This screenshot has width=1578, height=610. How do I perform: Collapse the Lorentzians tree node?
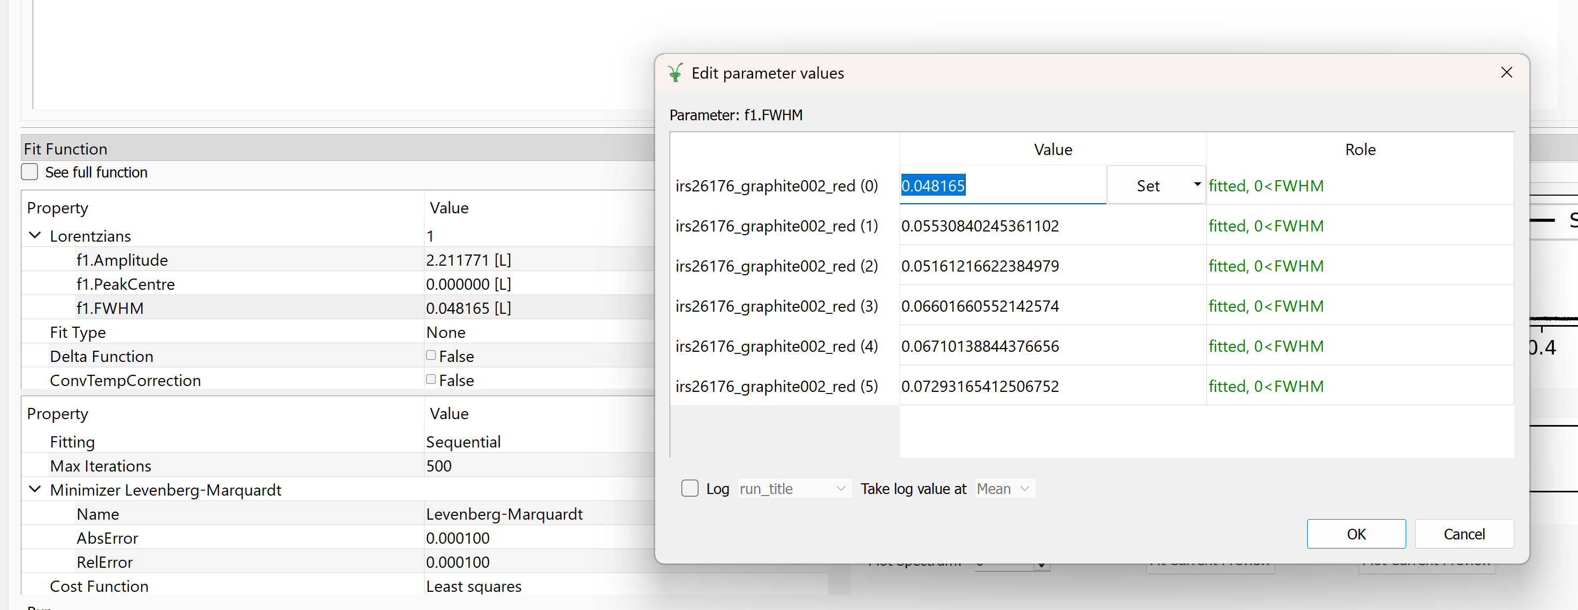(x=35, y=236)
